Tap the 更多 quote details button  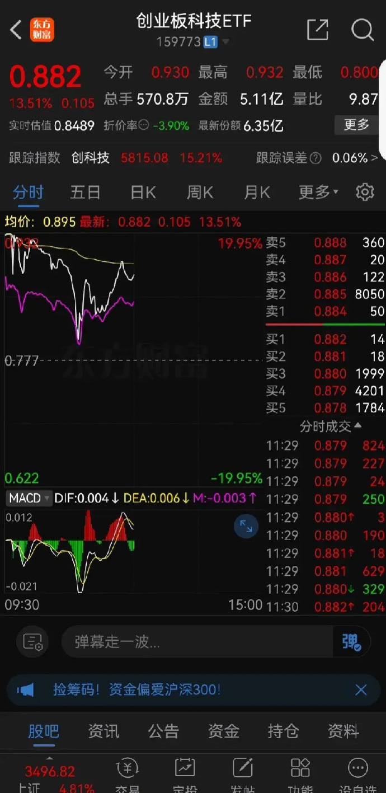click(x=356, y=125)
